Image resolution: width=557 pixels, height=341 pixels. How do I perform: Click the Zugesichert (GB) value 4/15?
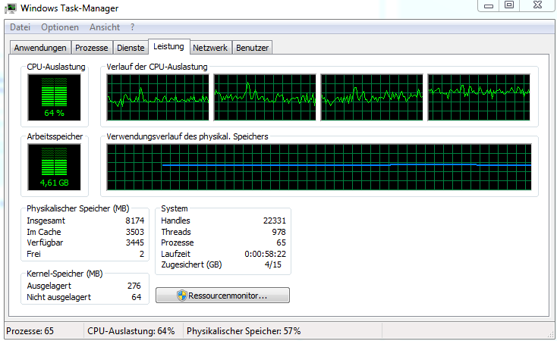pyautogui.click(x=273, y=264)
